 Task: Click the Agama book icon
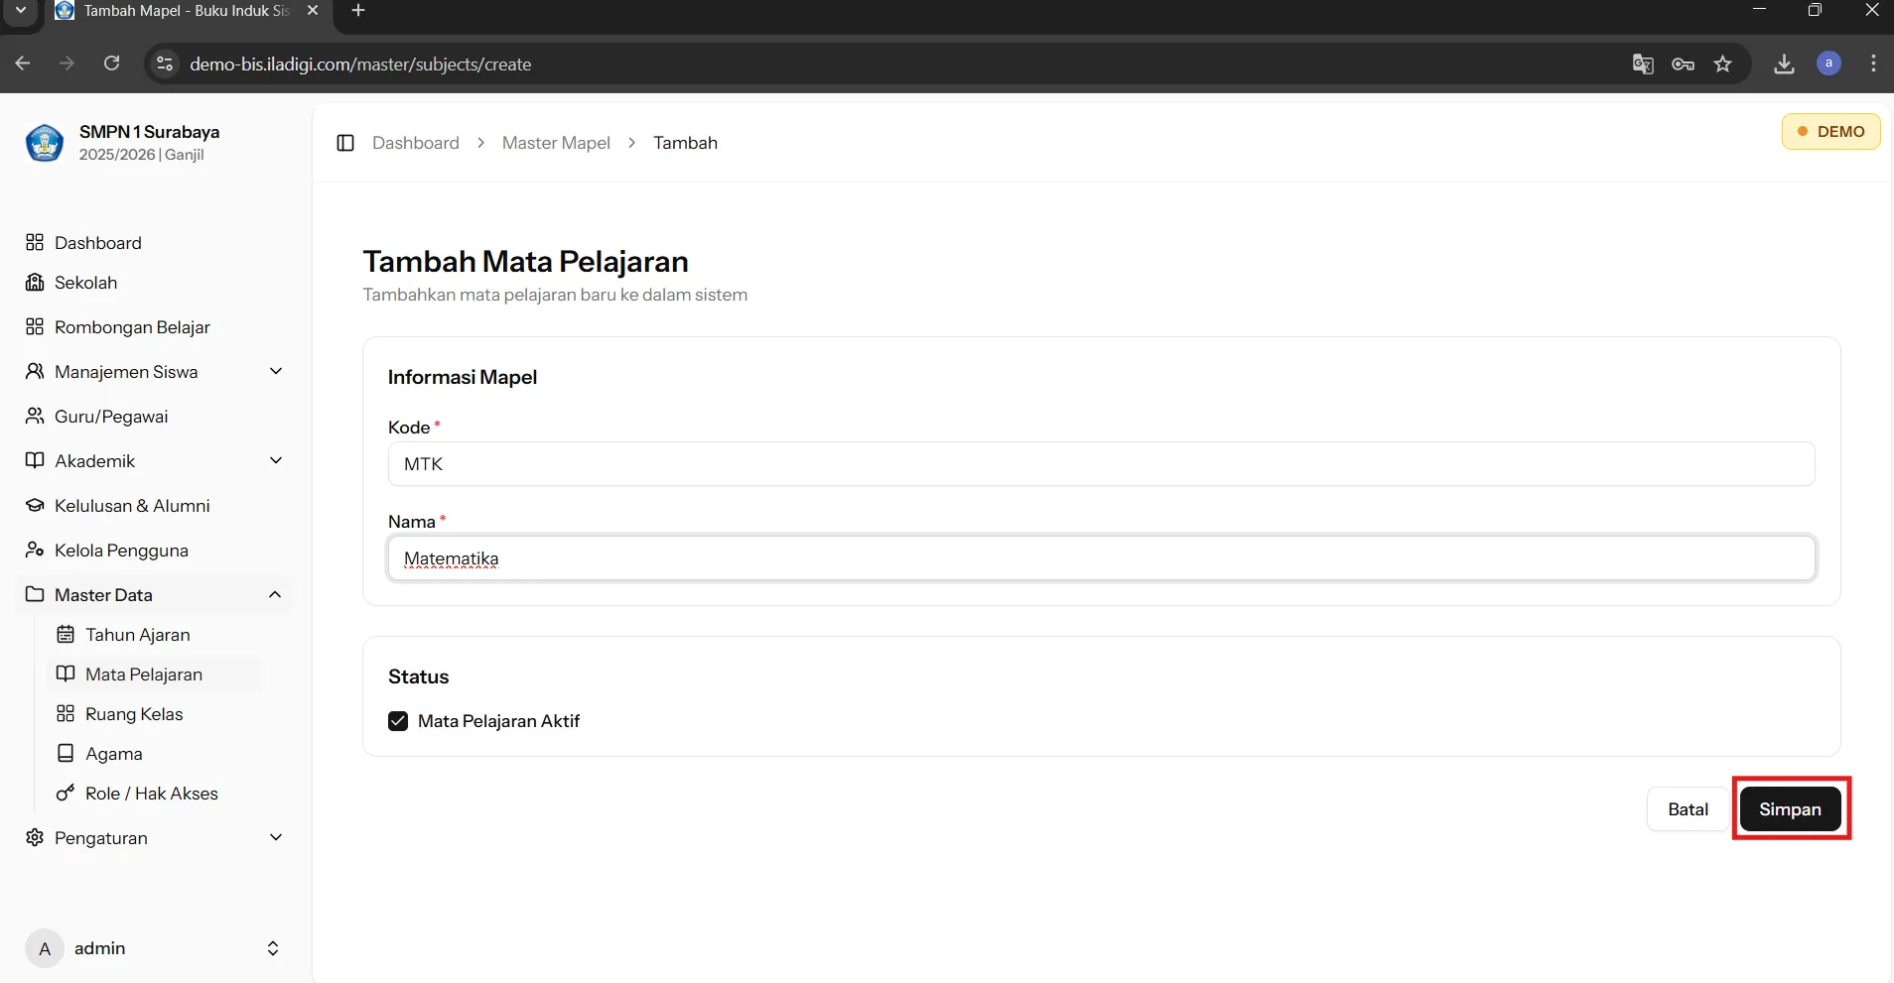pos(66,753)
